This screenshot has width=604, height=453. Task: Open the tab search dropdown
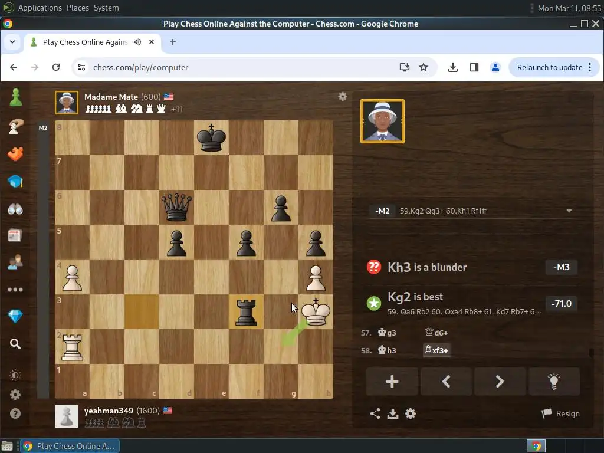click(12, 42)
